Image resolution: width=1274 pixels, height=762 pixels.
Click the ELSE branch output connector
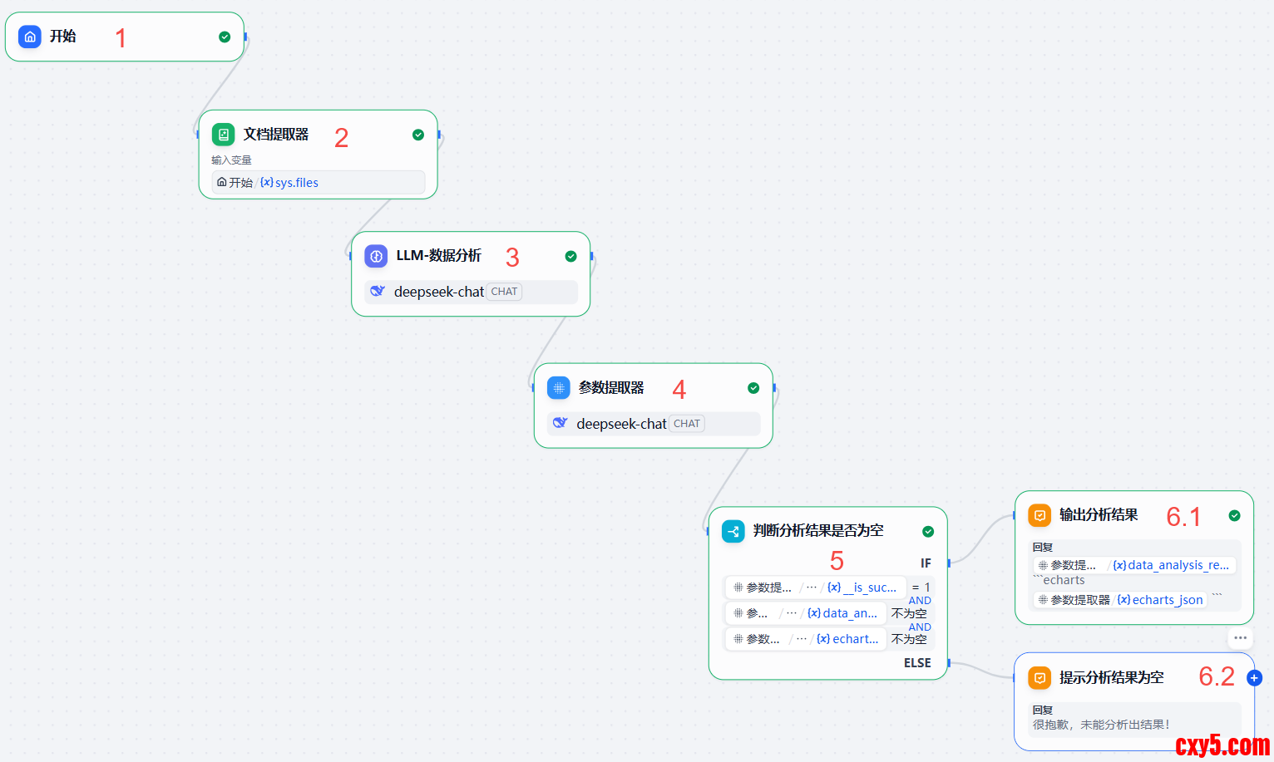pos(949,663)
